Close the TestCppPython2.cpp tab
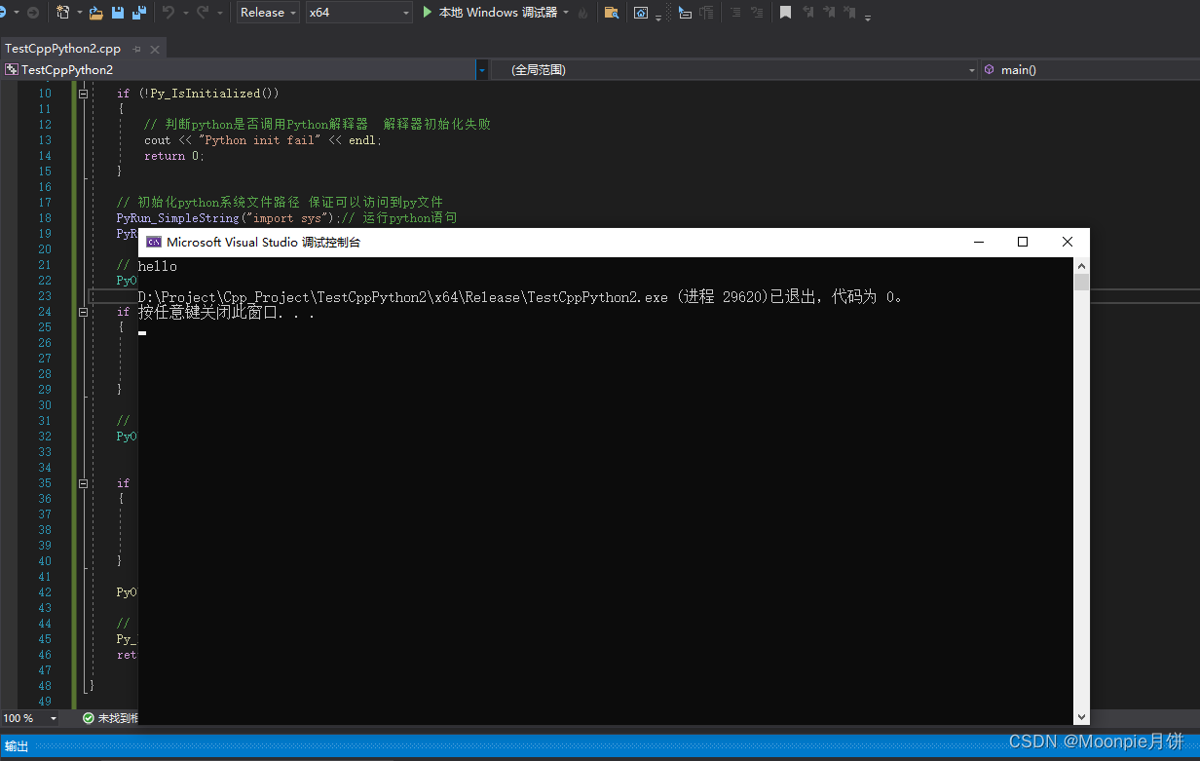Screen dimensions: 1200x761 pyautogui.click(x=155, y=48)
